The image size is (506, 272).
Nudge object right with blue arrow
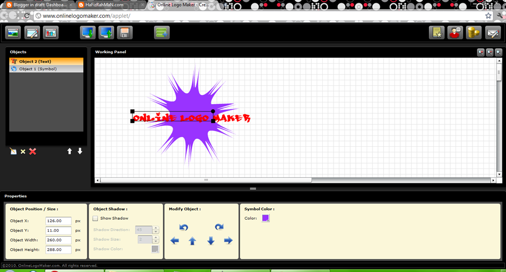[x=228, y=240]
